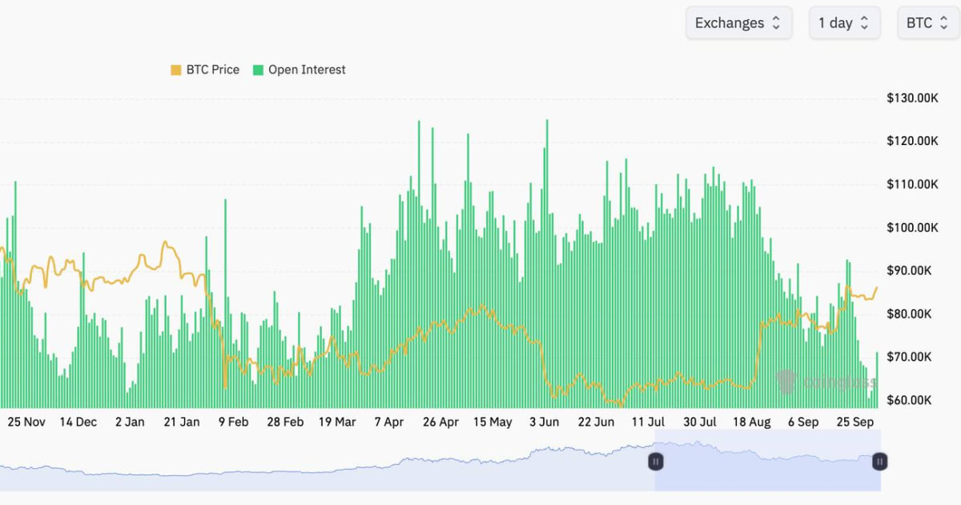Viewport: 961px width, 505px height.
Task: Click the highlighted range selection in overview
Action: pos(767,461)
